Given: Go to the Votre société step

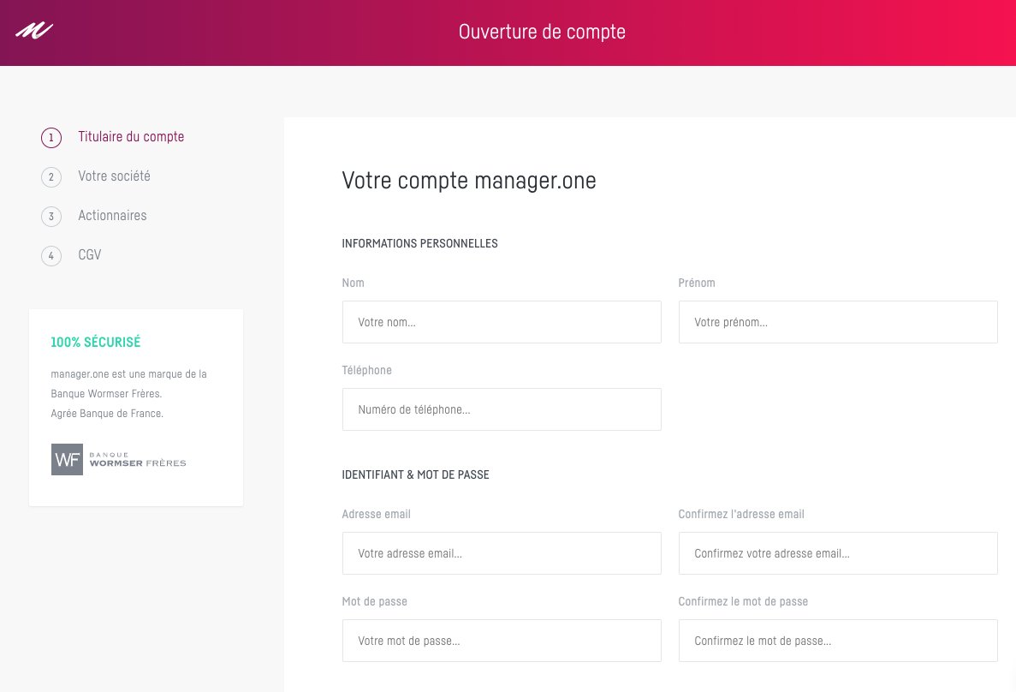Looking at the screenshot, I should click(x=114, y=176).
